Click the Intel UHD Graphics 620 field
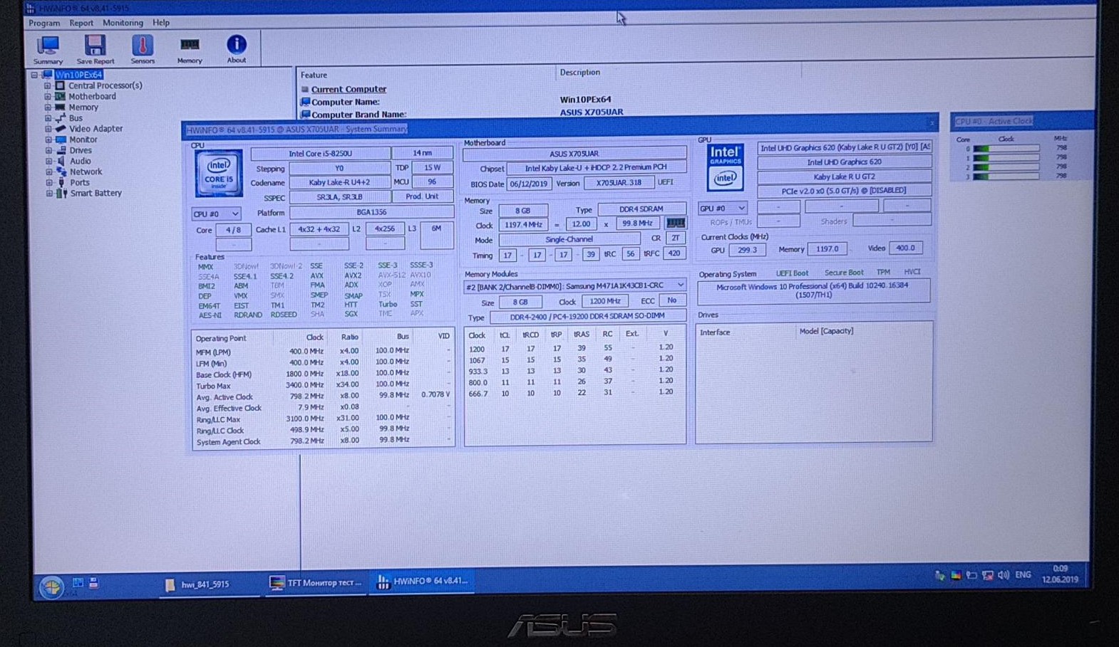This screenshot has width=1119, height=647. 844,162
